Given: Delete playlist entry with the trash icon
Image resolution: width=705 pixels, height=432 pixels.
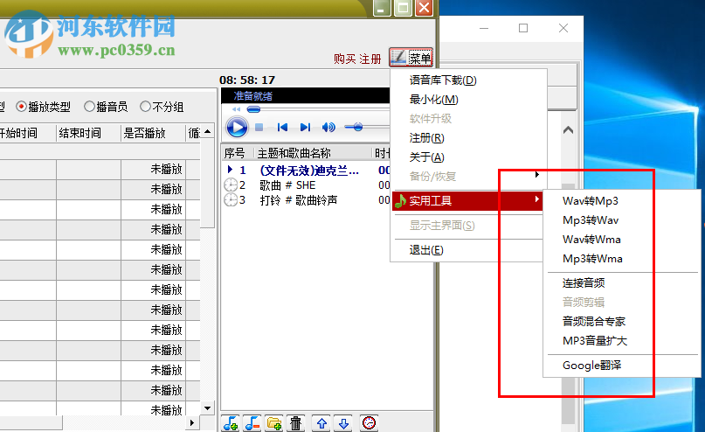Looking at the screenshot, I should pos(296,423).
